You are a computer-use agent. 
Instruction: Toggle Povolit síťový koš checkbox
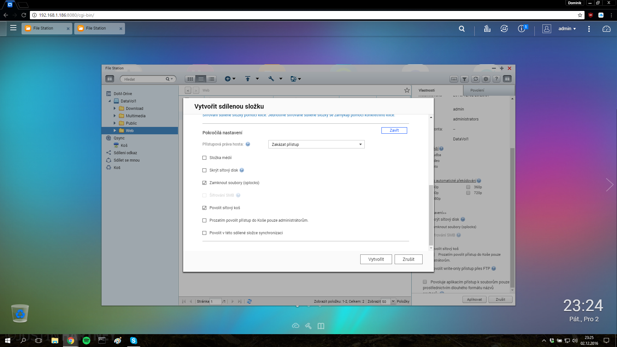pyautogui.click(x=204, y=208)
